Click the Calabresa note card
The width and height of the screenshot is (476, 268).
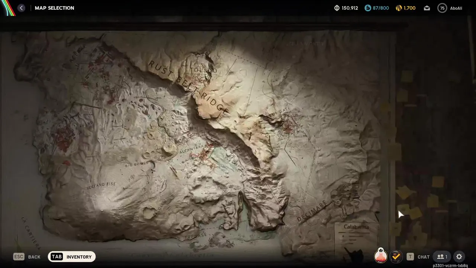click(356, 238)
